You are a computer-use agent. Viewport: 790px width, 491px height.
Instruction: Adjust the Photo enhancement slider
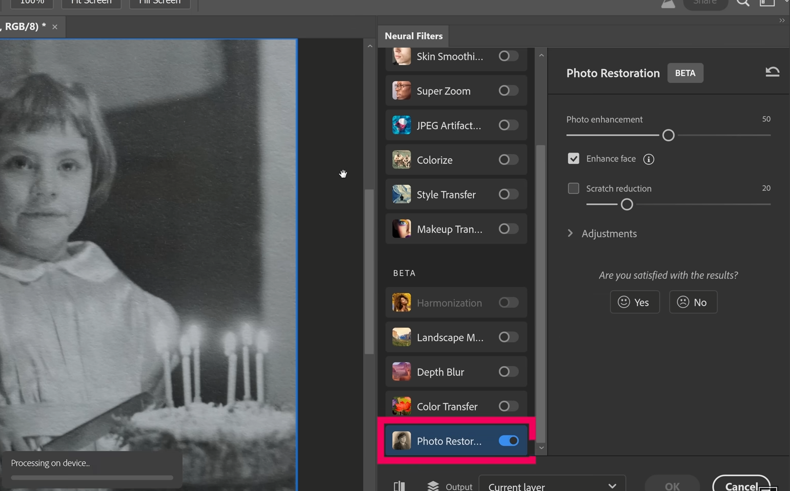668,135
